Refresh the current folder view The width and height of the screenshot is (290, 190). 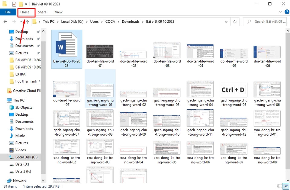click(x=235, y=21)
